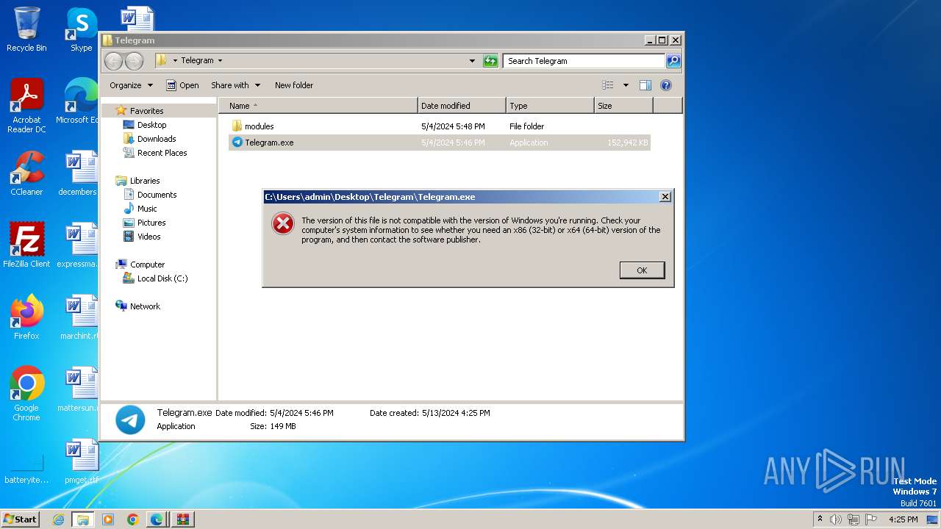Select the Google Chrome desktop icon
This screenshot has height=529, width=941.
point(26,394)
